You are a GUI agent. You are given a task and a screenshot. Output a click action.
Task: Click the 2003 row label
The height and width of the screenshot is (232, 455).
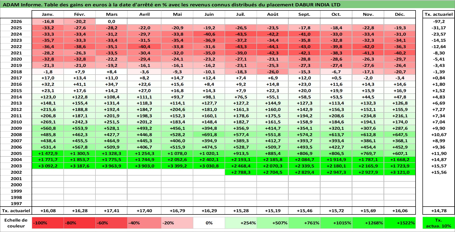(x=16, y=166)
